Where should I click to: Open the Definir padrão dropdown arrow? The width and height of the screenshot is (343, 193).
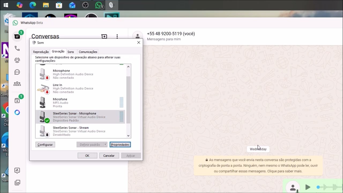point(105,145)
